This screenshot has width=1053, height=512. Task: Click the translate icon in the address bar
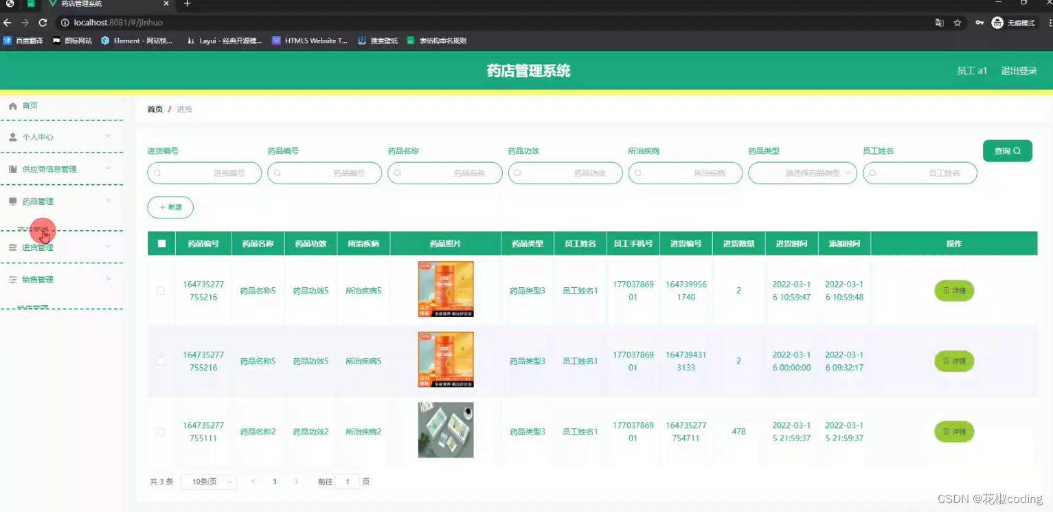pos(939,23)
